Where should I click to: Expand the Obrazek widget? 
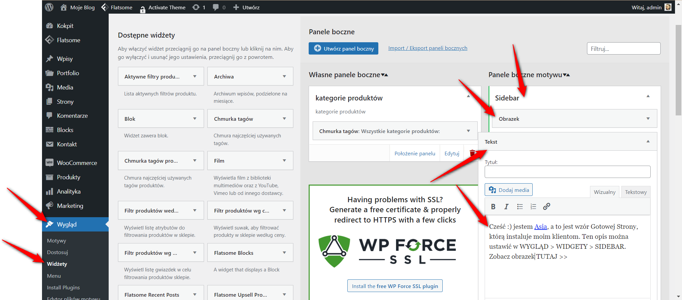click(x=648, y=119)
